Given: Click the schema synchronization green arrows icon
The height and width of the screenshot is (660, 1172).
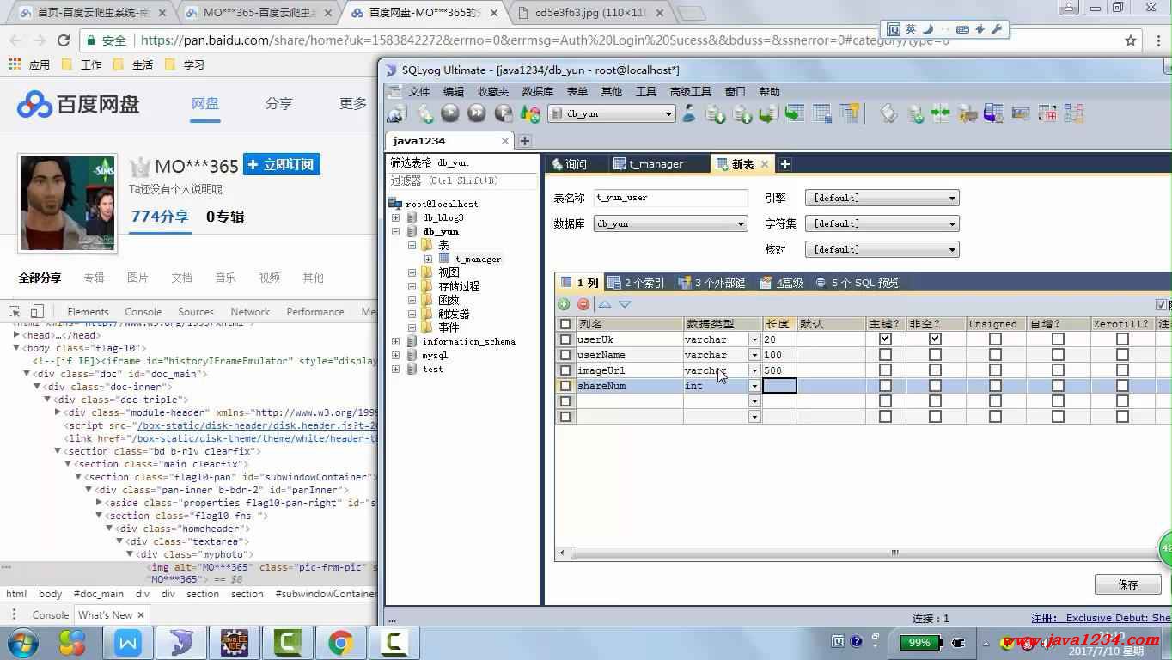Looking at the screenshot, I should point(941,113).
